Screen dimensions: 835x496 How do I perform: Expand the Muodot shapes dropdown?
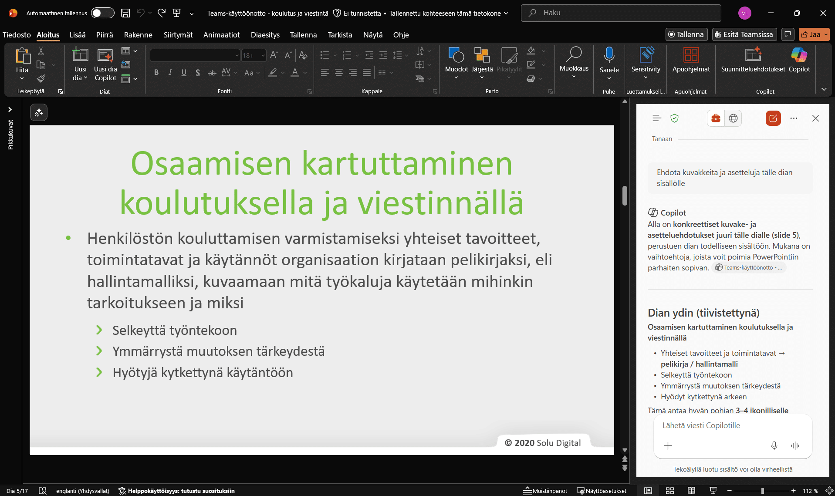click(456, 78)
